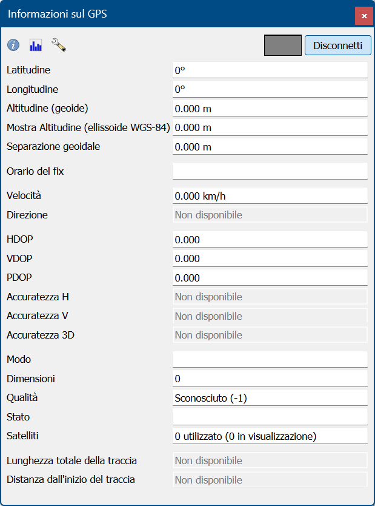Screen dimensions: 375x506
Task: Click the Distanza dall'inizio del traccia field
Action: (270, 480)
